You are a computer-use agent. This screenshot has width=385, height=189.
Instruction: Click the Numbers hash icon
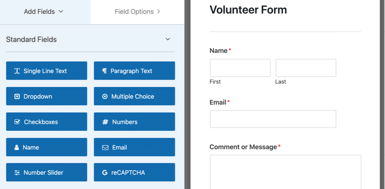(105, 122)
